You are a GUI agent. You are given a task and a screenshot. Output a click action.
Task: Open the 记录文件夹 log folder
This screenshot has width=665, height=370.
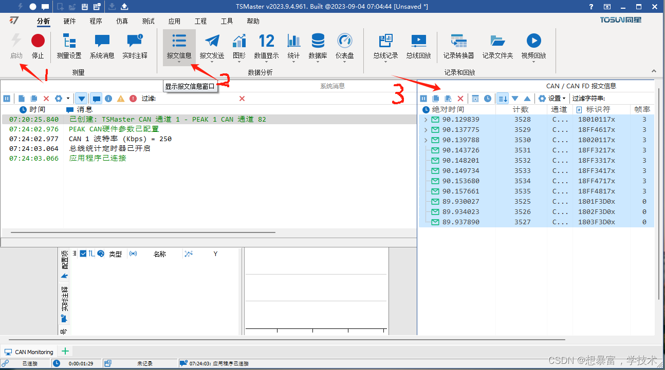(497, 46)
